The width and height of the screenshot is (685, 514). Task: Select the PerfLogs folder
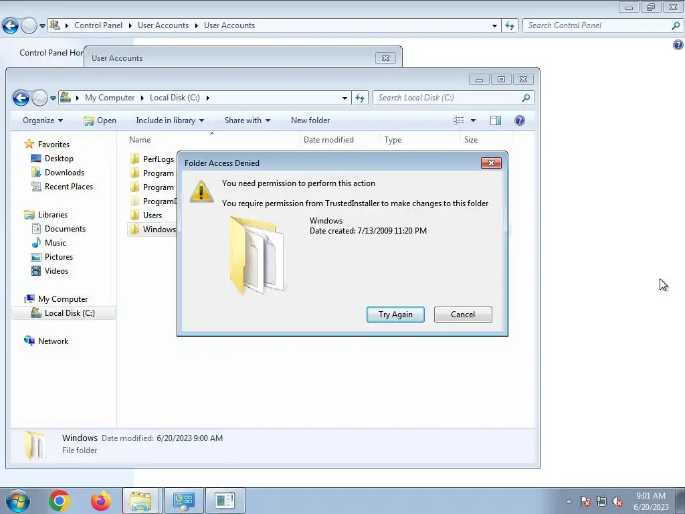[x=153, y=159]
